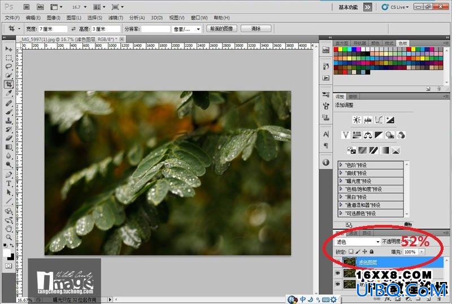Expand the "曝光度"预设 list
This screenshot has width=452, height=304.
(341, 181)
